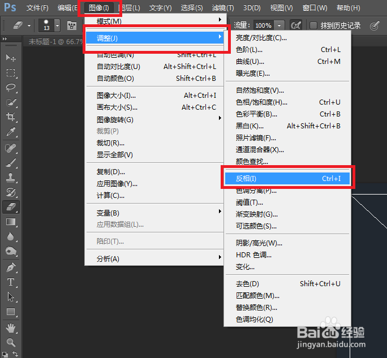Choose Brightness/Contrast (亮度/对比度)
The height and width of the screenshot is (358, 387).
(x=287, y=38)
